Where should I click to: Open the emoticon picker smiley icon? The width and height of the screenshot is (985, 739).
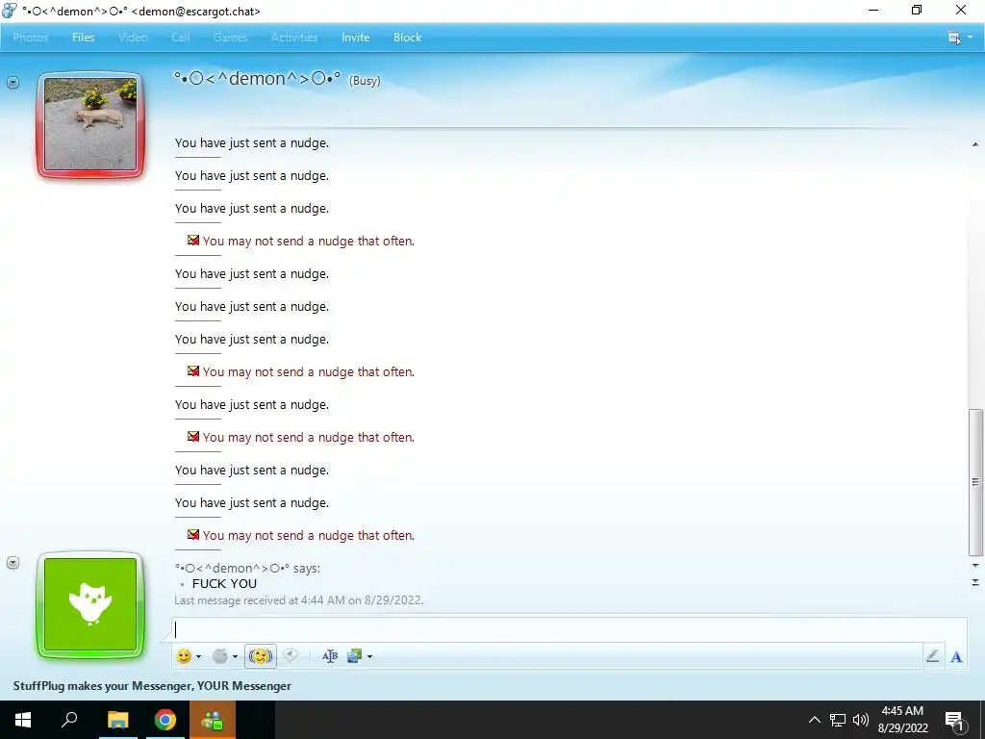184,656
